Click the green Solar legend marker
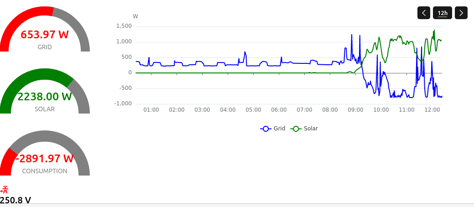The image size is (474, 207). [296, 129]
